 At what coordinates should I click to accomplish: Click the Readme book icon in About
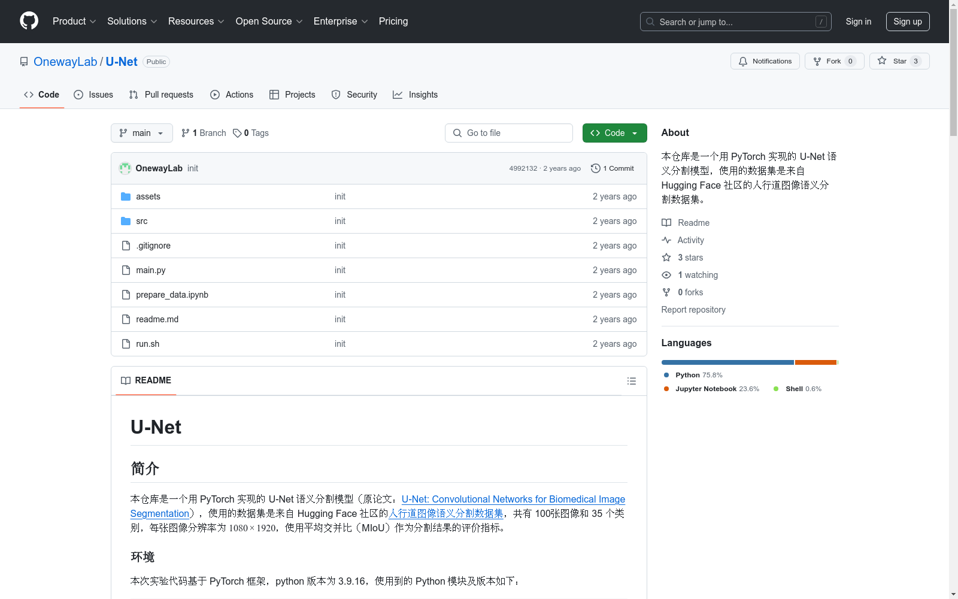[x=666, y=223]
